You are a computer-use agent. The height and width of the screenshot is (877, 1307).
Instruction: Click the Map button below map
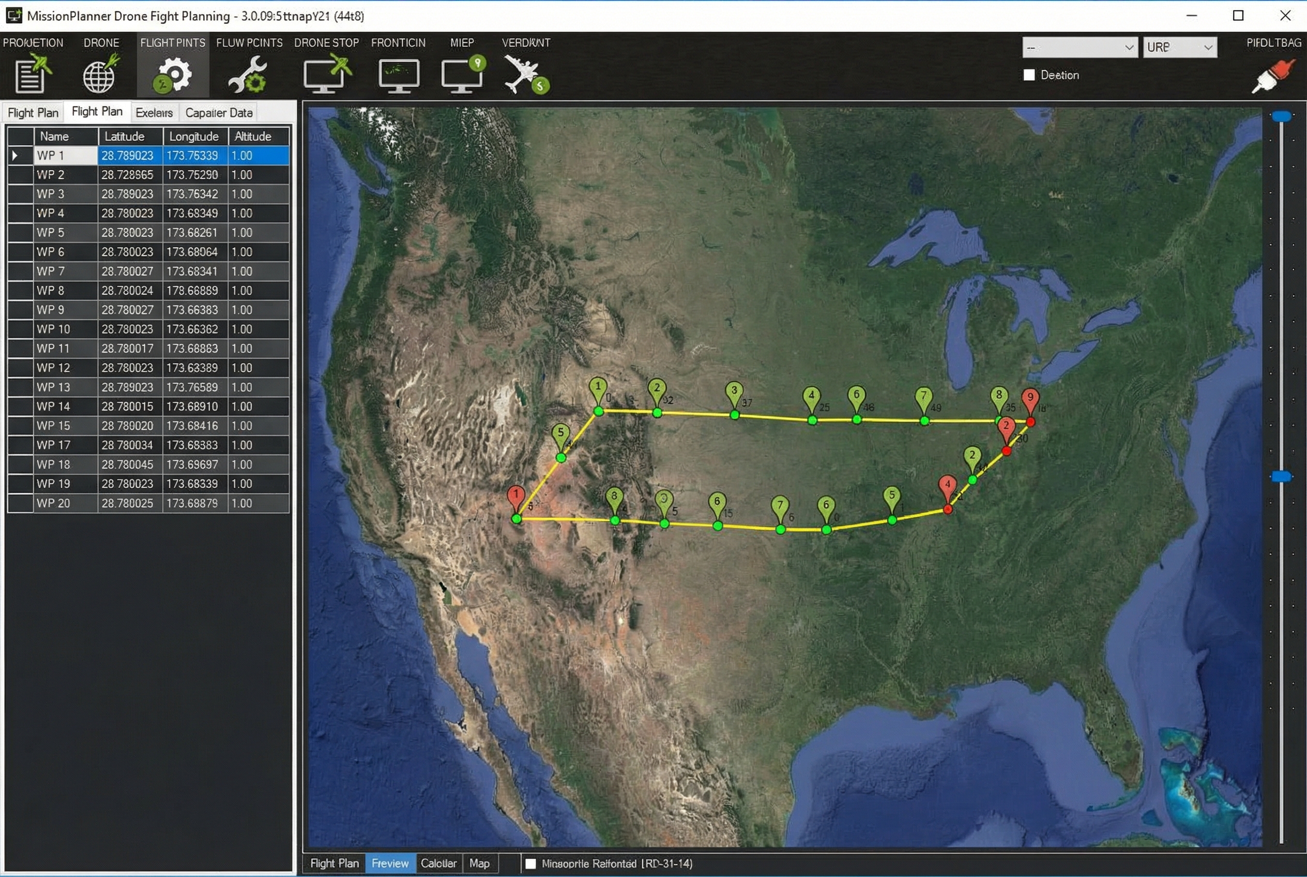tap(479, 863)
